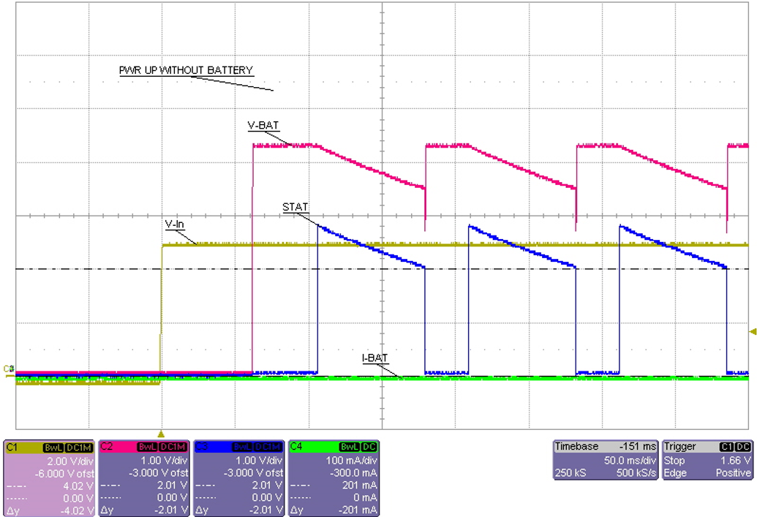This screenshot has width=757, height=517.
Task: Click the trigger level arrow on the right edge
Action: 752,333
